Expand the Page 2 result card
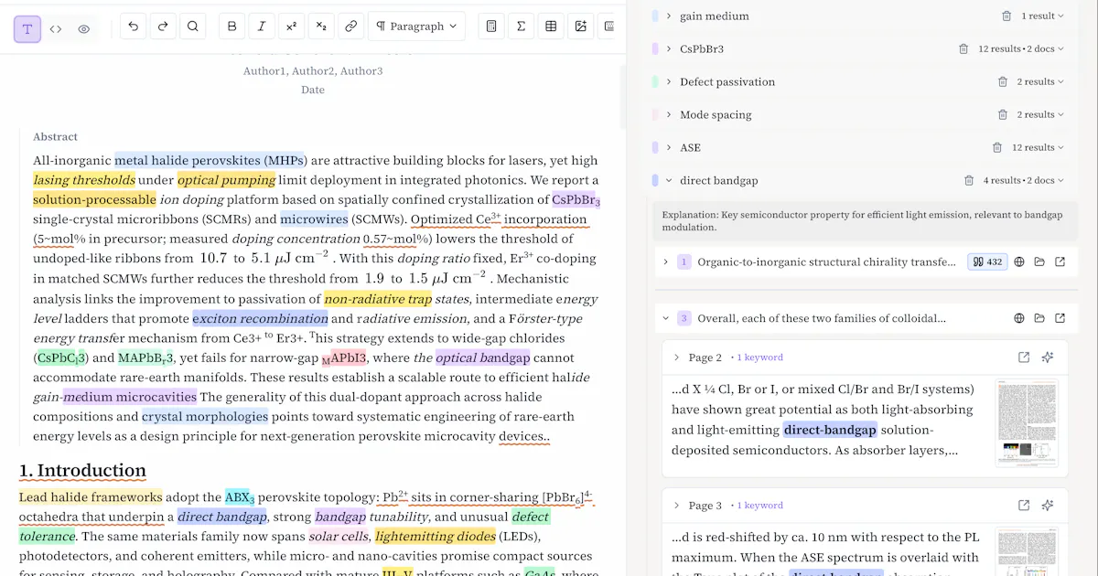 point(676,357)
